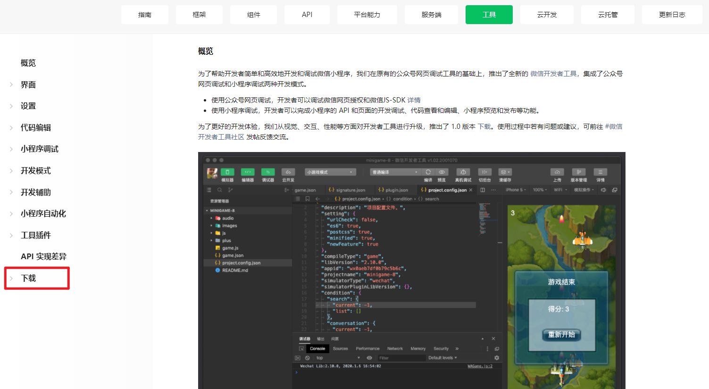The height and width of the screenshot is (389, 709).
Task: Toggle the console live expression eye icon
Action: tap(369, 358)
